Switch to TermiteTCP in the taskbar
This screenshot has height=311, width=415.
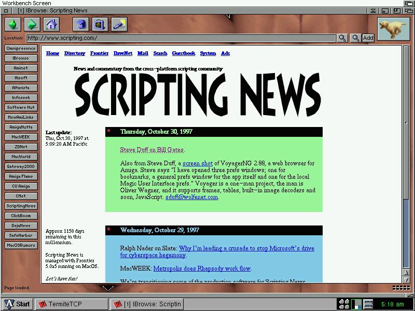(71, 304)
